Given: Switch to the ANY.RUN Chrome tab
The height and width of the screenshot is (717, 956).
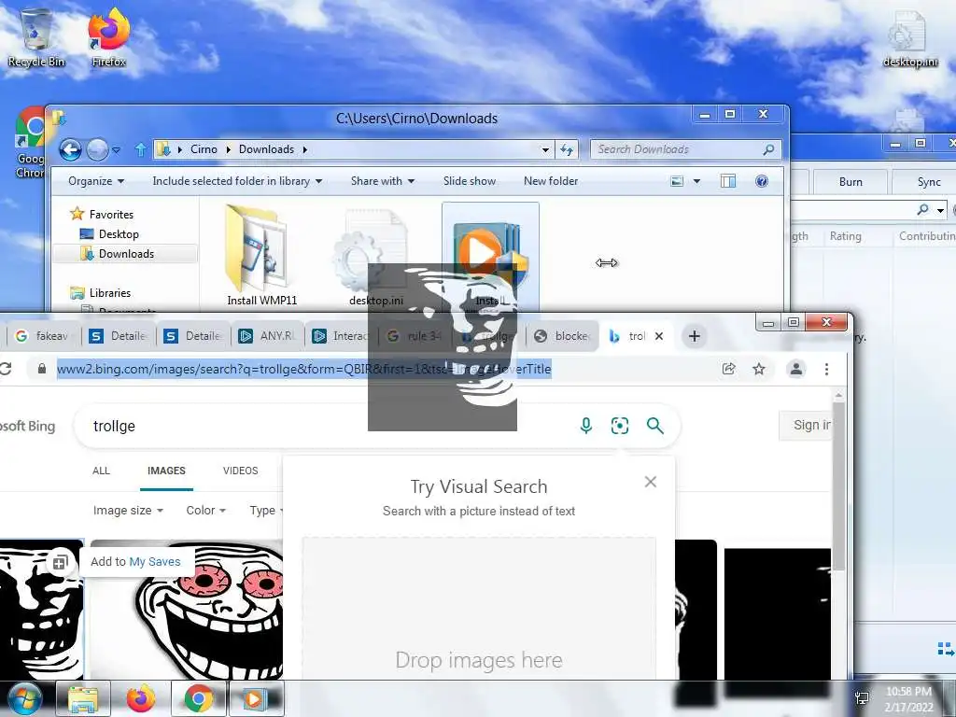Looking at the screenshot, I should click(268, 336).
